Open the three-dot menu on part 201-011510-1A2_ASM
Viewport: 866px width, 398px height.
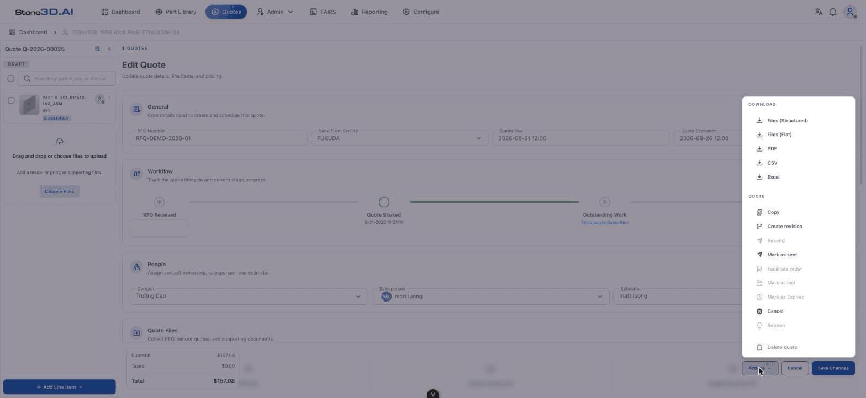[109, 99]
